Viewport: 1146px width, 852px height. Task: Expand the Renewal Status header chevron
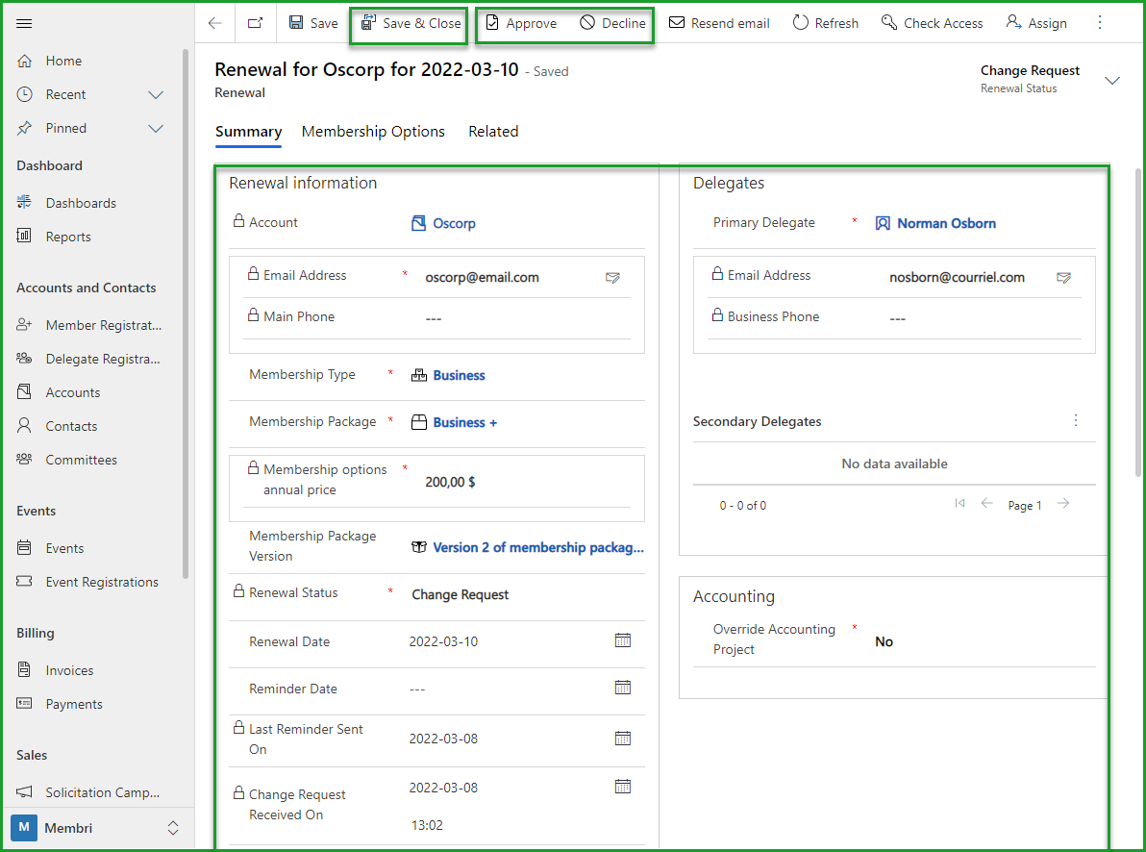click(x=1112, y=81)
